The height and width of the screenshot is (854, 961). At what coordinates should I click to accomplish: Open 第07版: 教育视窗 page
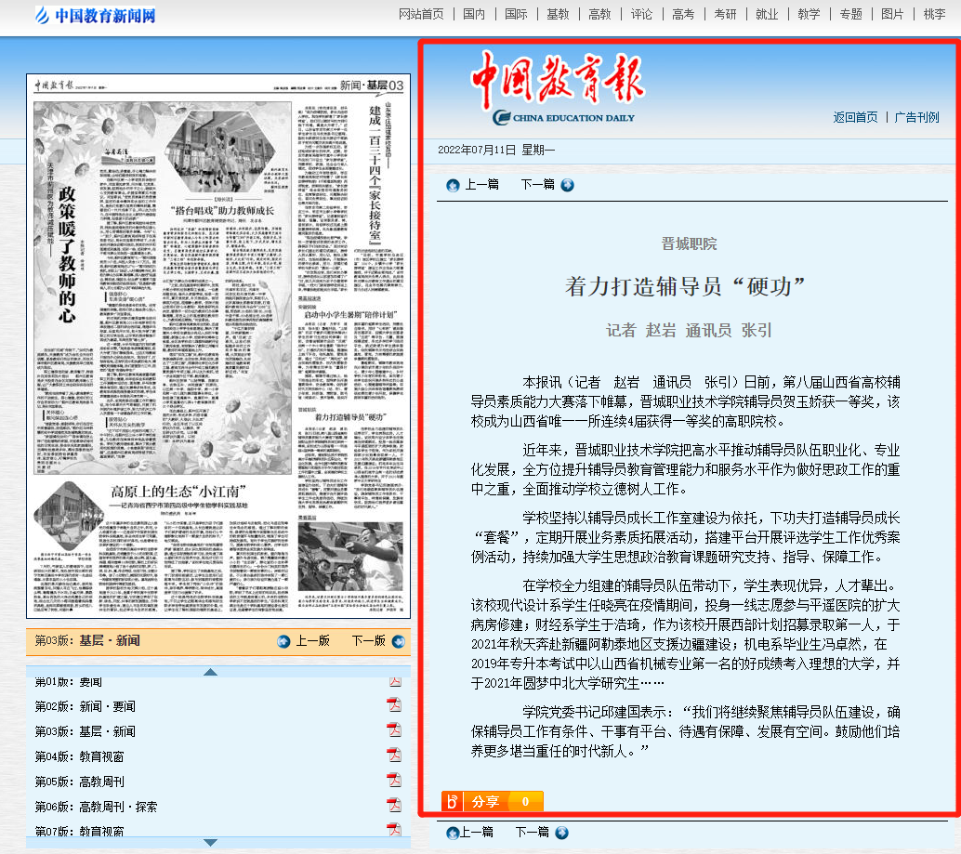79,832
